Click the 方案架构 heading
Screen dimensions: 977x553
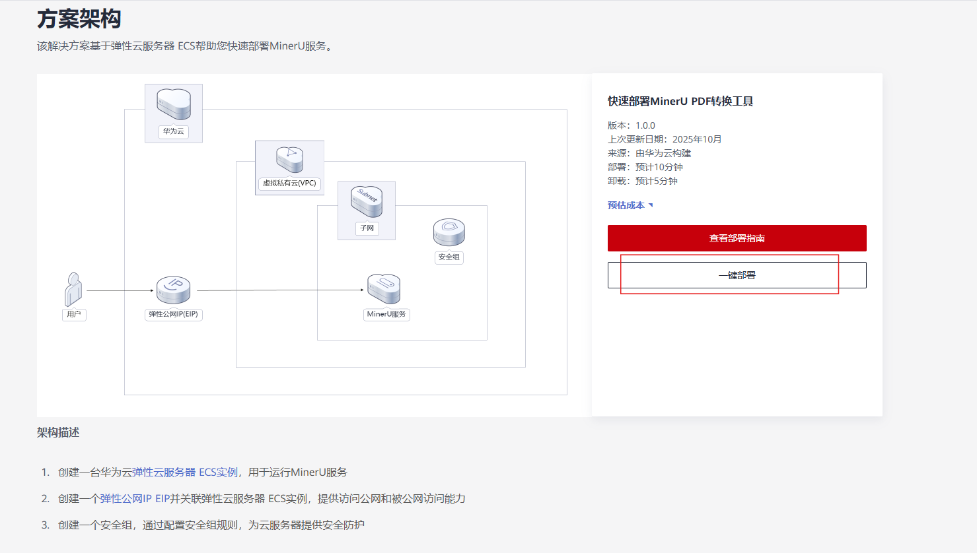79,18
